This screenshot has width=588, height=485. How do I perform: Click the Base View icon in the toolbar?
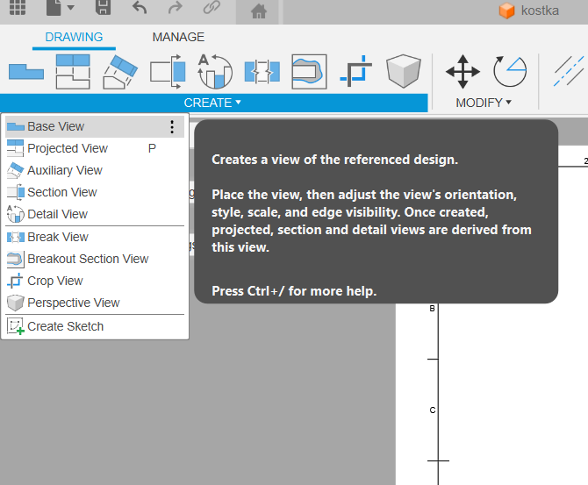[25, 72]
